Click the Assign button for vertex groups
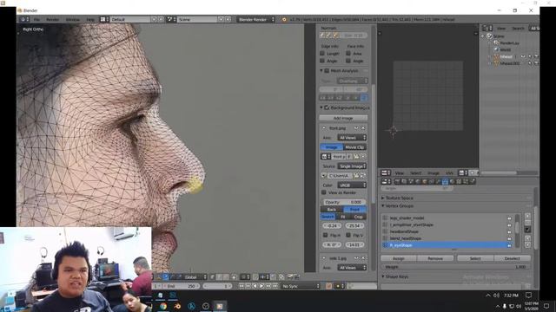Screen dimensions: 556x312 399,258
